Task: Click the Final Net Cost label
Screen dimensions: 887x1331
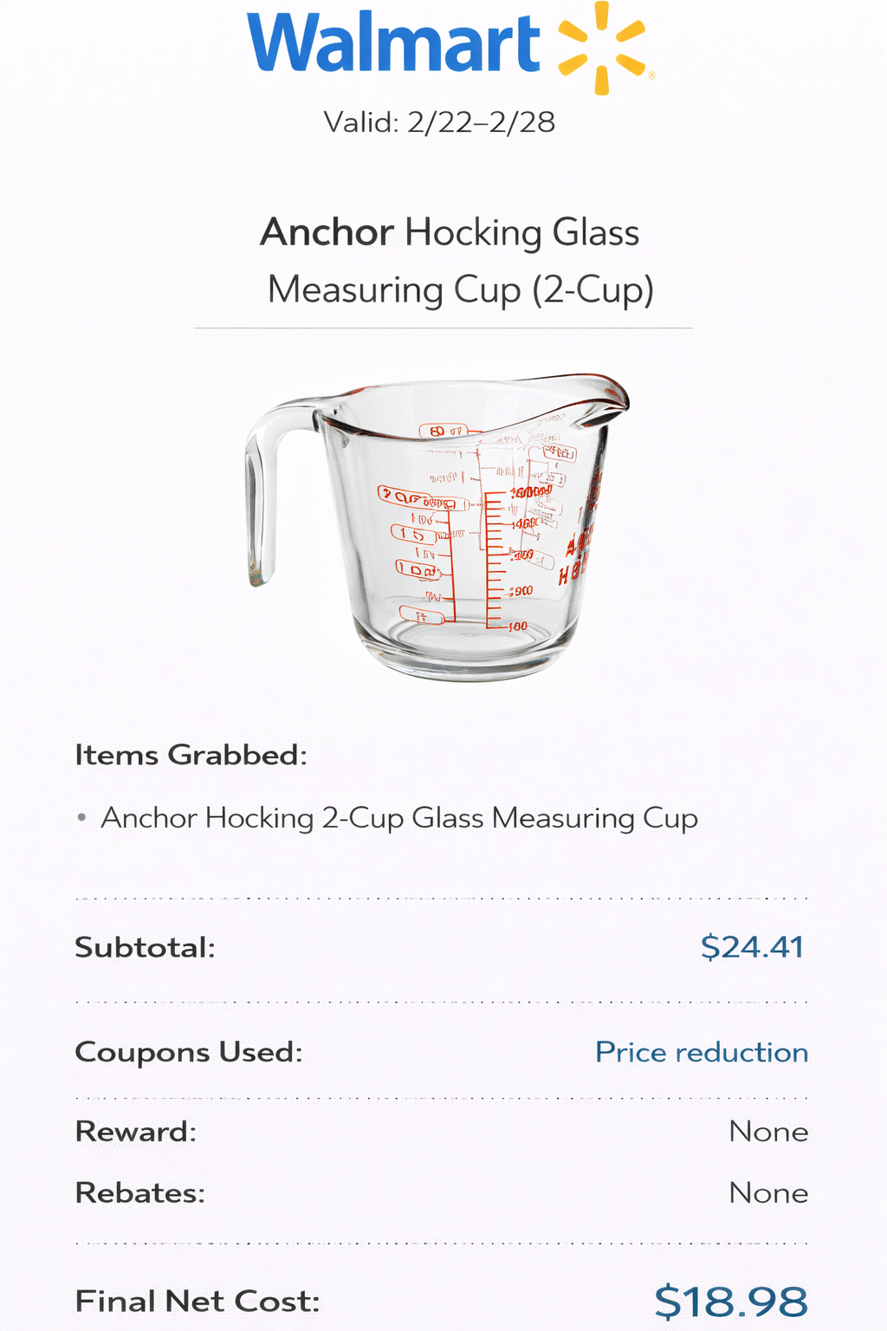Action: pyautogui.click(x=197, y=1301)
